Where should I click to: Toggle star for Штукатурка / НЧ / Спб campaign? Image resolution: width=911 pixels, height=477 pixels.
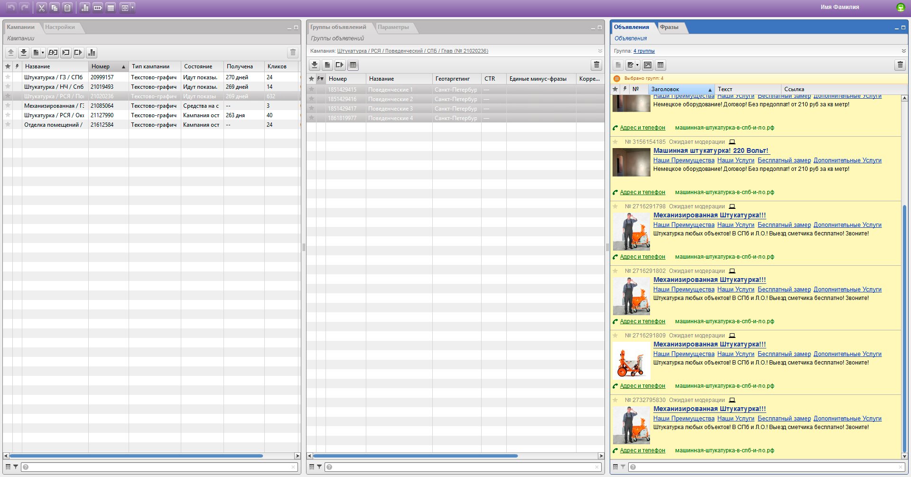coord(8,86)
